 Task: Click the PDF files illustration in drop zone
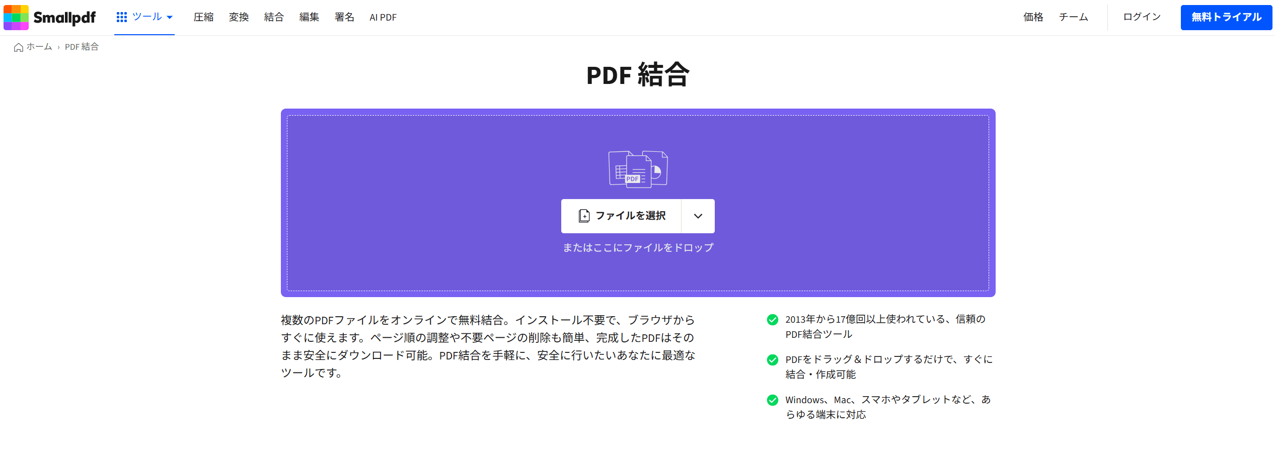click(638, 168)
